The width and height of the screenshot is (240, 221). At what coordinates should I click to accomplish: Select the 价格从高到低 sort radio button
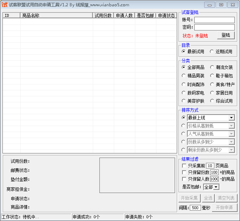(183, 126)
